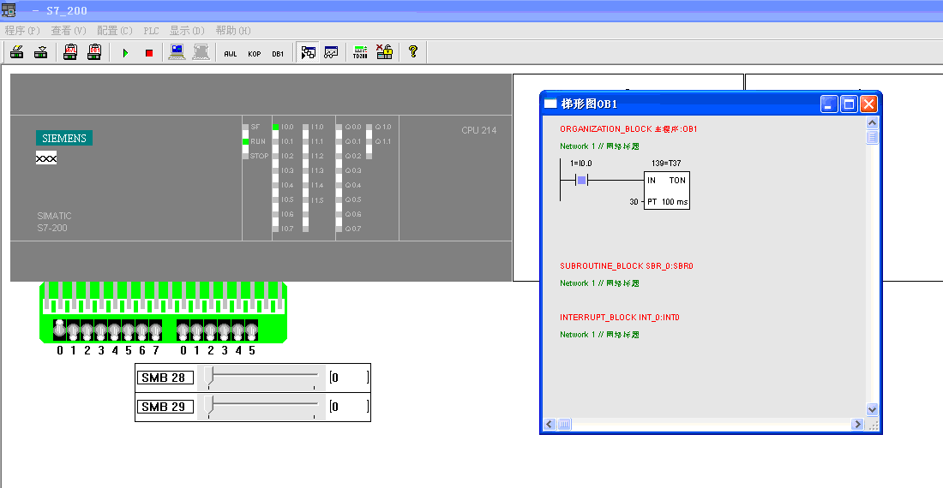
Task: Click the AWL toolbar button
Action: coord(230,53)
